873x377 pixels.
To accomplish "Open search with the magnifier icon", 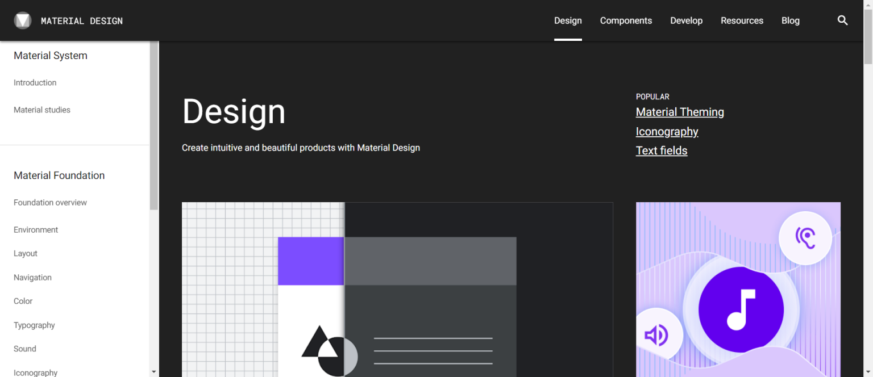I will (842, 20).
